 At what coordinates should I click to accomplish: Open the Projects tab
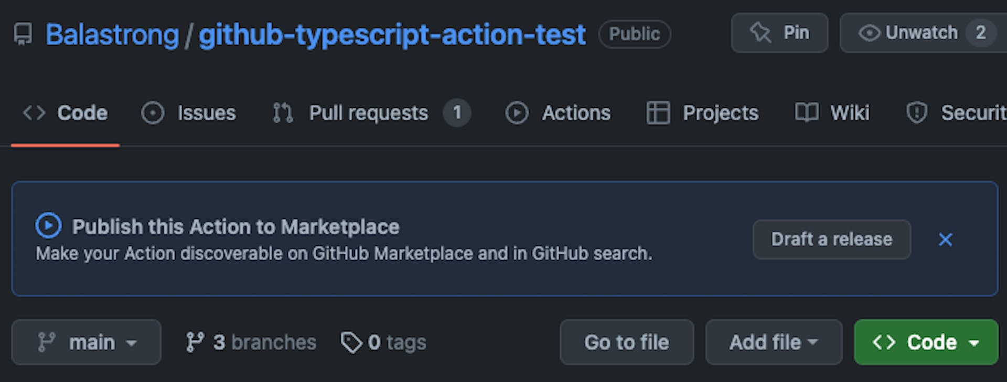pyautogui.click(x=702, y=113)
